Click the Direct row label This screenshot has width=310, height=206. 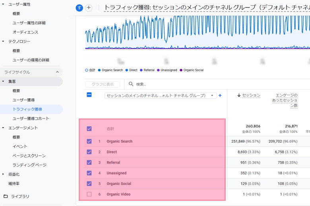coord(112,152)
